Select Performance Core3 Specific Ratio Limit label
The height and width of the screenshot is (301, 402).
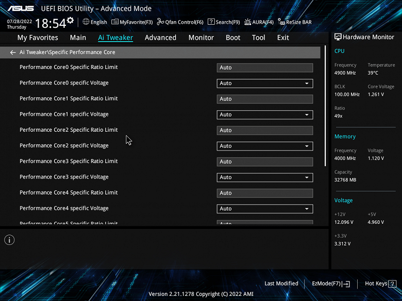pyautogui.click(x=69, y=161)
